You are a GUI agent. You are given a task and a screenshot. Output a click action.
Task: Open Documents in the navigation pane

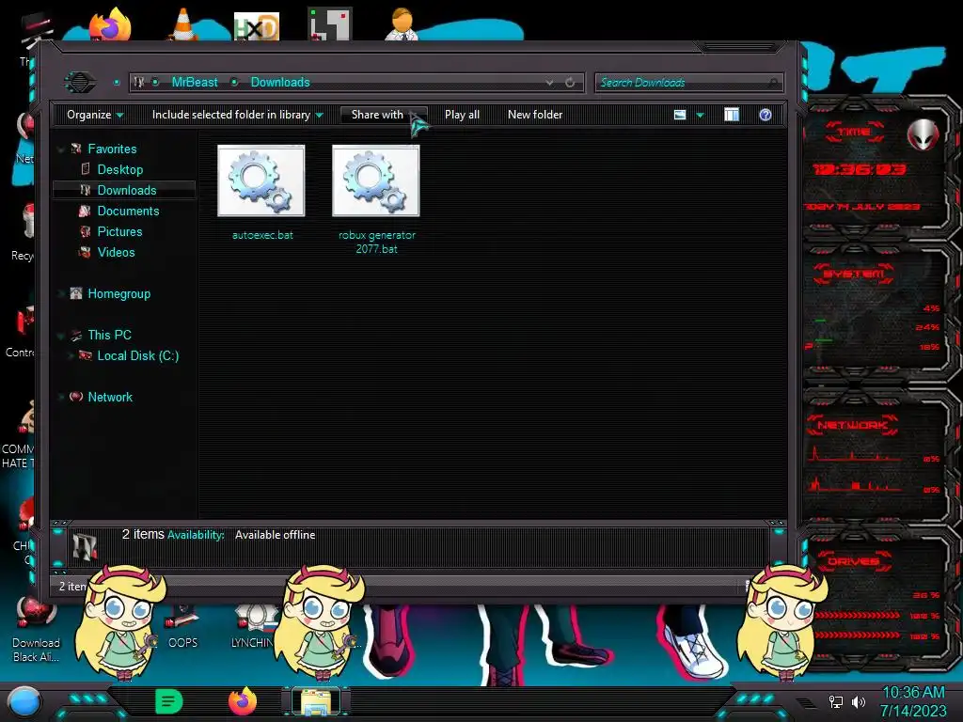pos(128,212)
